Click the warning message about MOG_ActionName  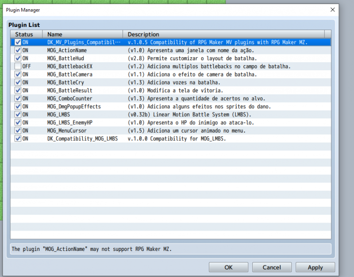click(92, 249)
